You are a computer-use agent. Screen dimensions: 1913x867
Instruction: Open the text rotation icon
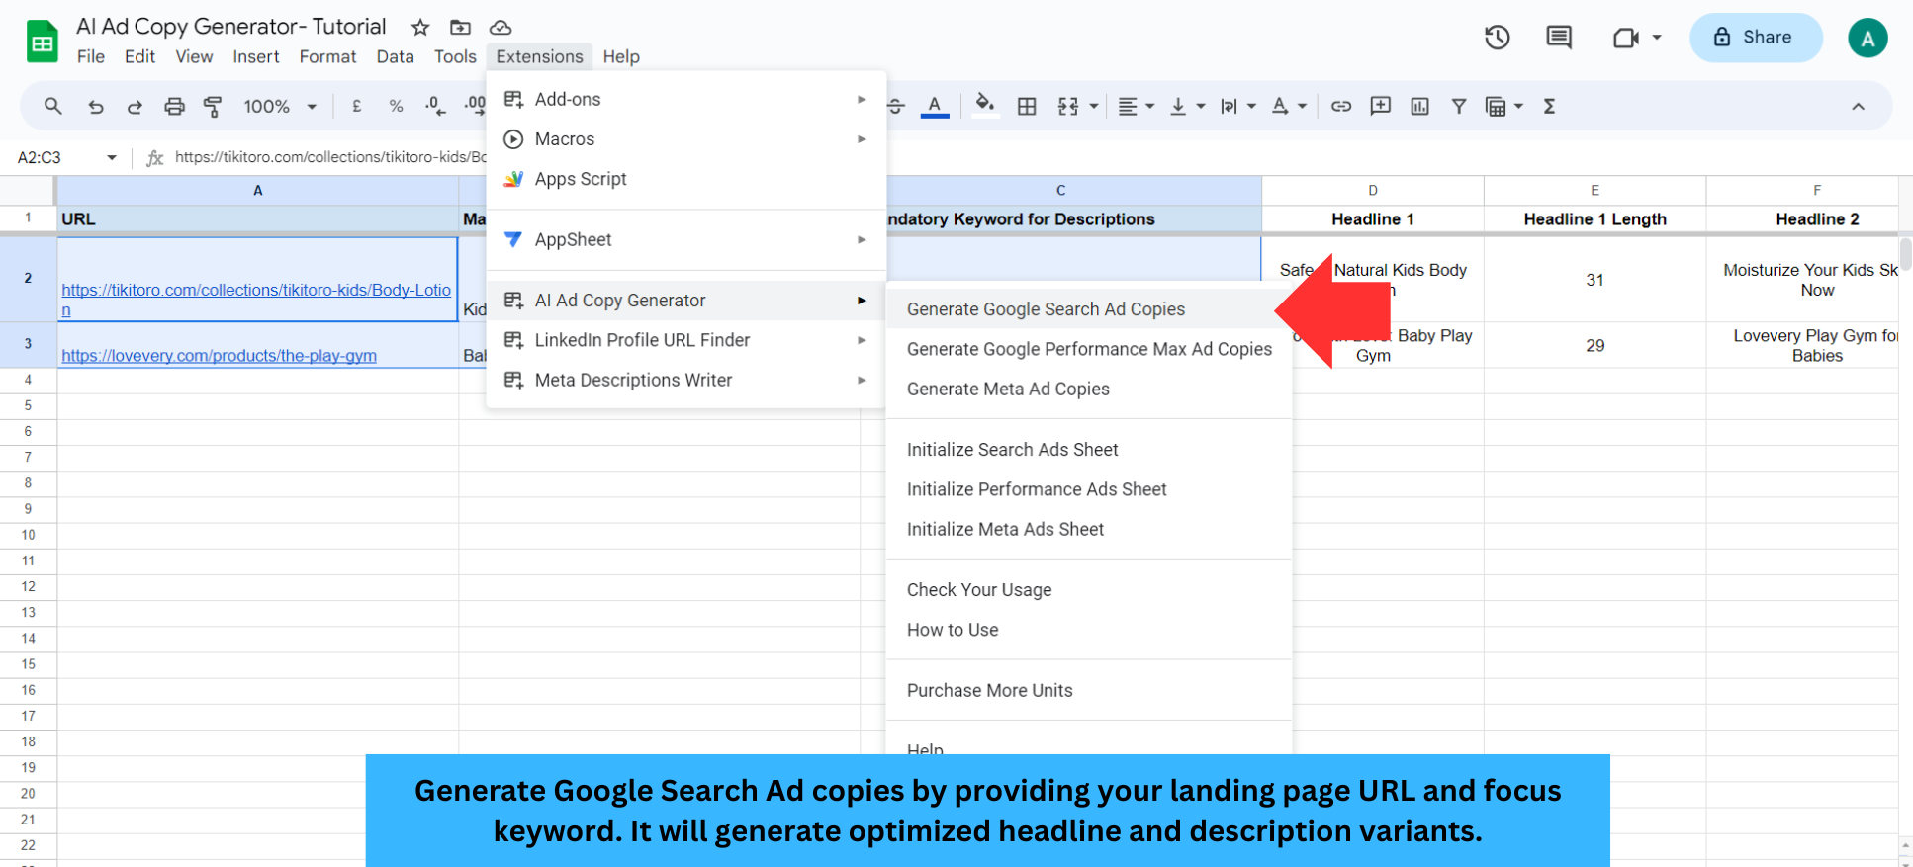(x=1280, y=107)
